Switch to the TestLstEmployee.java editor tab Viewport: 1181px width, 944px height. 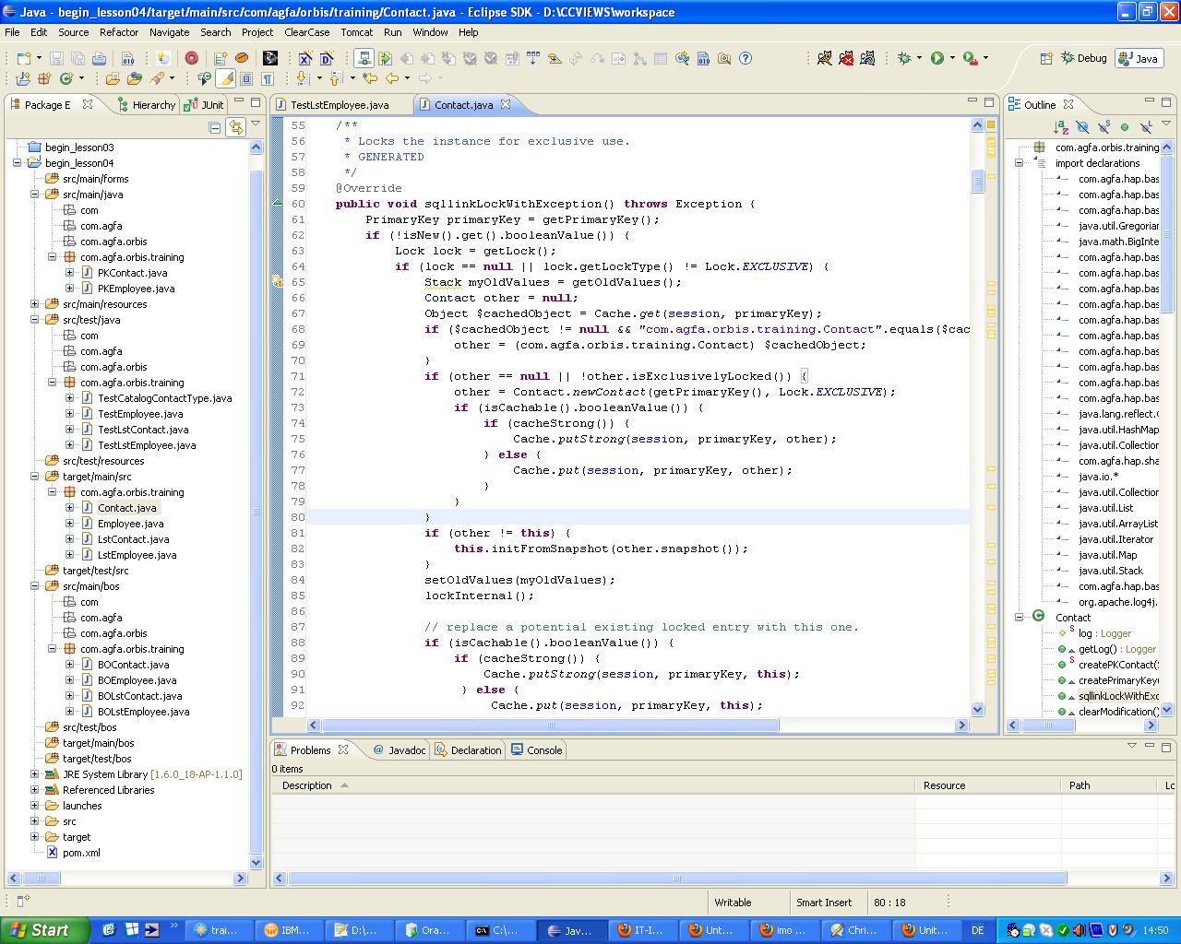pos(339,105)
